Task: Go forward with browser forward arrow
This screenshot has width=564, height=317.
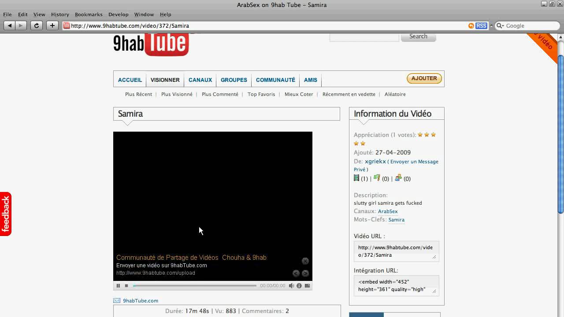Action: (x=21, y=26)
